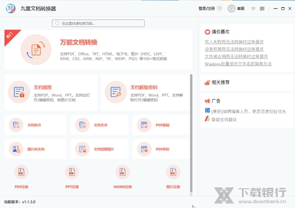Click 文档加密 description text
The image size is (295, 208).
(62, 97)
